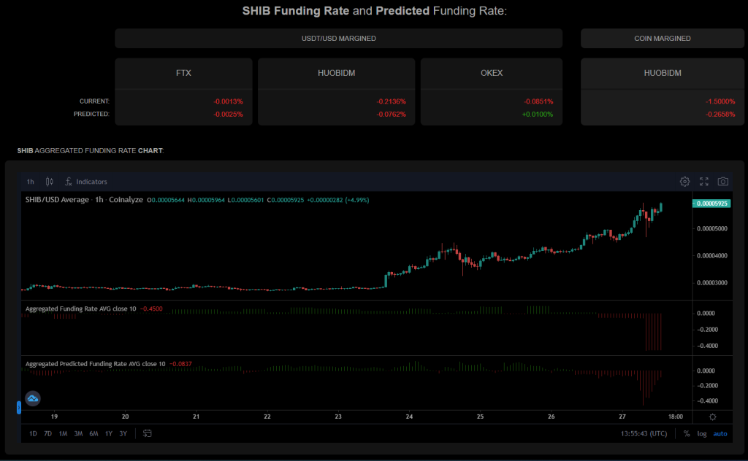This screenshot has width=748, height=461.
Task: Open the candlestick chart style selector
Action: click(50, 182)
